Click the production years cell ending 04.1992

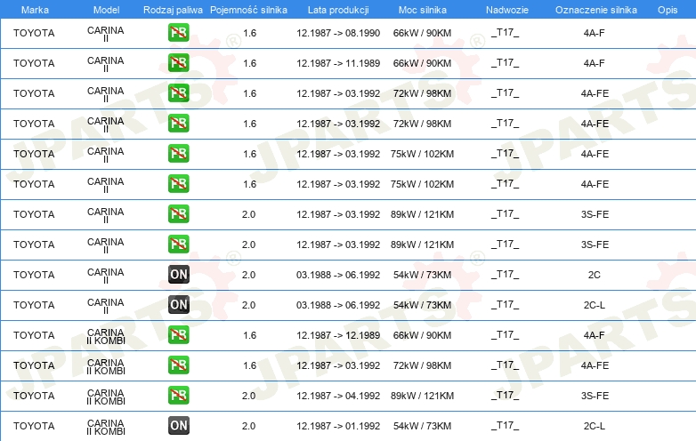(338, 396)
